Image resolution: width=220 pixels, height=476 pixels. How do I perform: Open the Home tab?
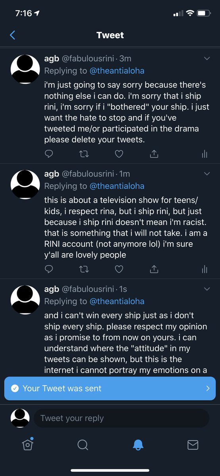[x=27, y=445]
